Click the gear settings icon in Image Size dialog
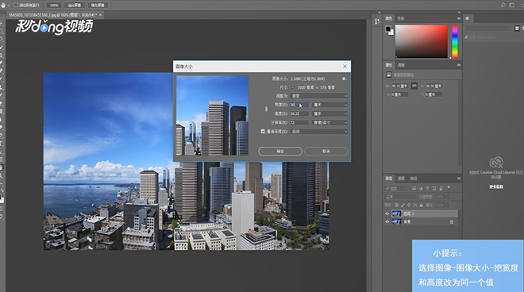The width and height of the screenshot is (524, 292). 344,79
